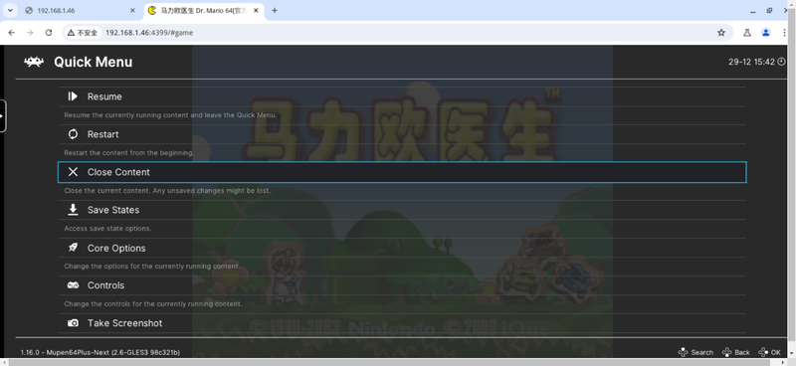Click the 'Restart the content from the beginning' description
Screen dimensions: 796x366
click(x=128, y=153)
